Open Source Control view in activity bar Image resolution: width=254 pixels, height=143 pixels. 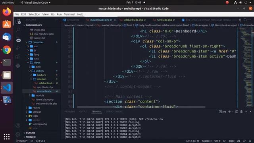point(18,39)
